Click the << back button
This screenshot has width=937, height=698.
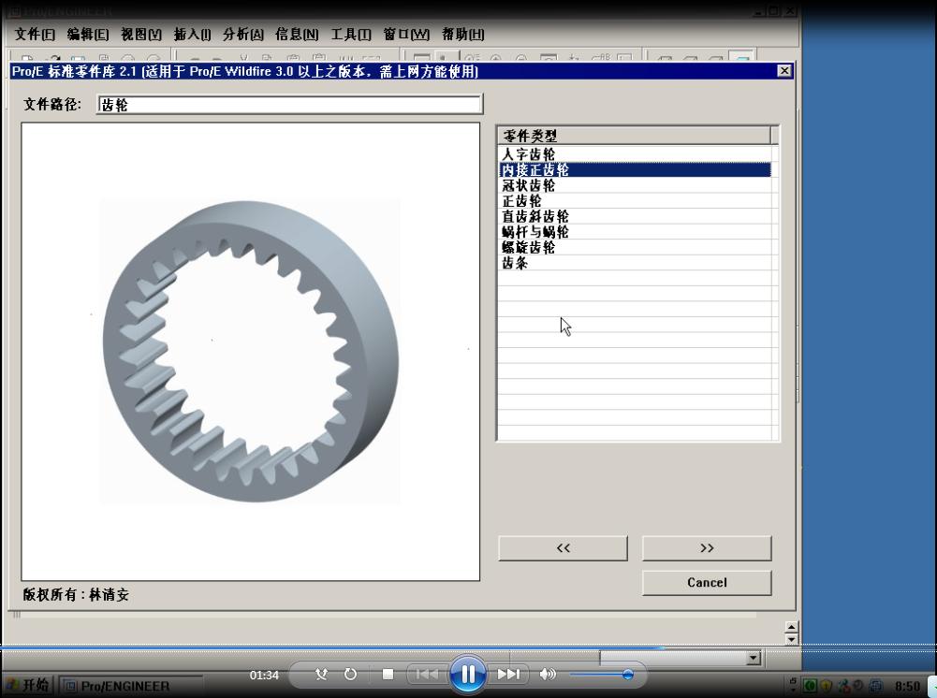click(563, 548)
